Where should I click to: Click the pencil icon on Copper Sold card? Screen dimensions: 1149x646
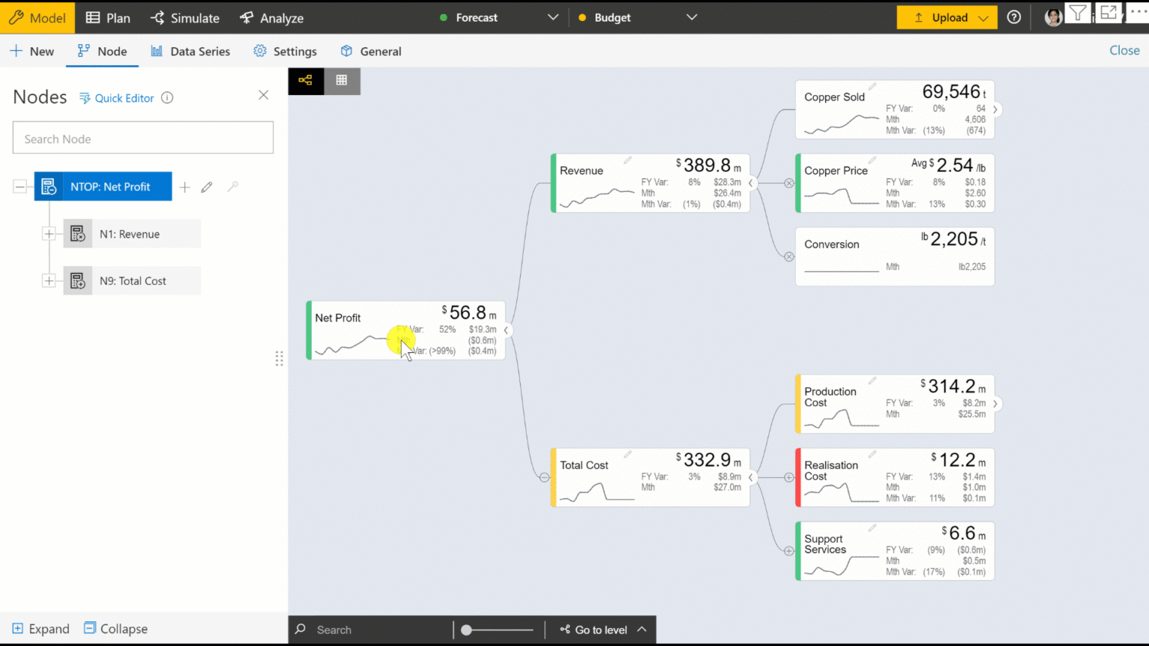(x=872, y=87)
